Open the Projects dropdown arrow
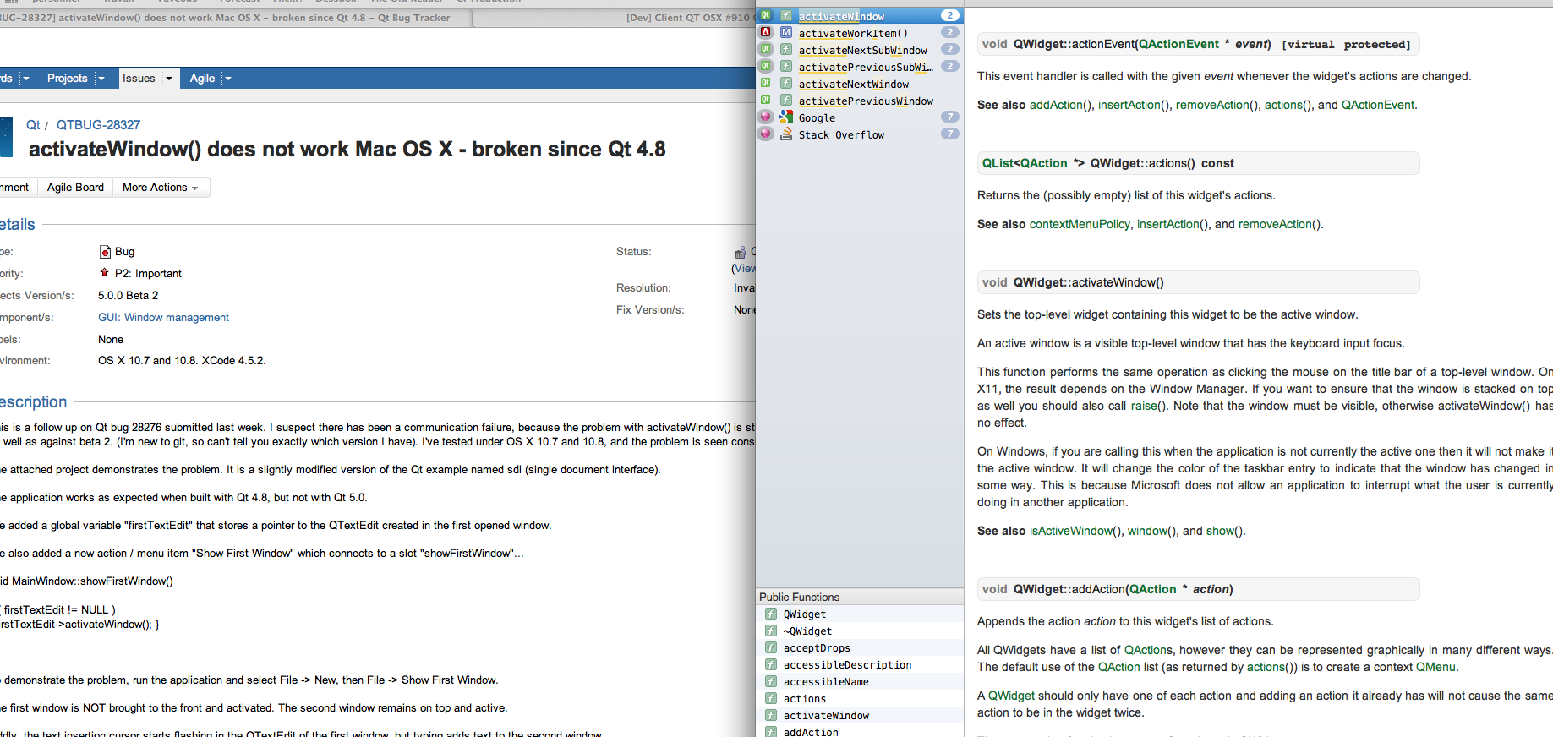 point(101,79)
